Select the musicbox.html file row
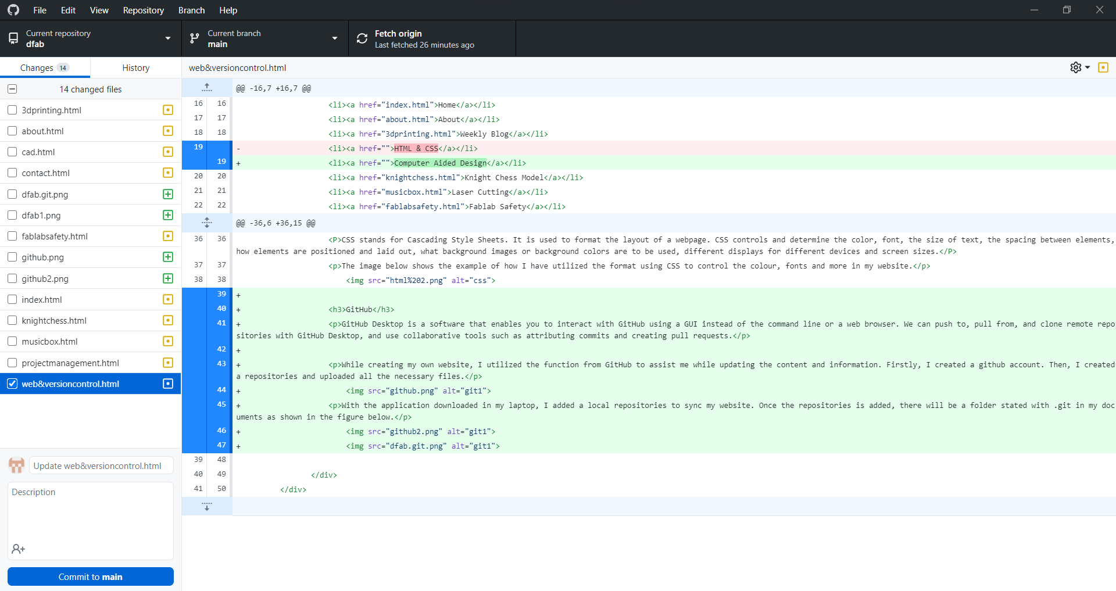 pyautogui.click(x=91, y=341)
